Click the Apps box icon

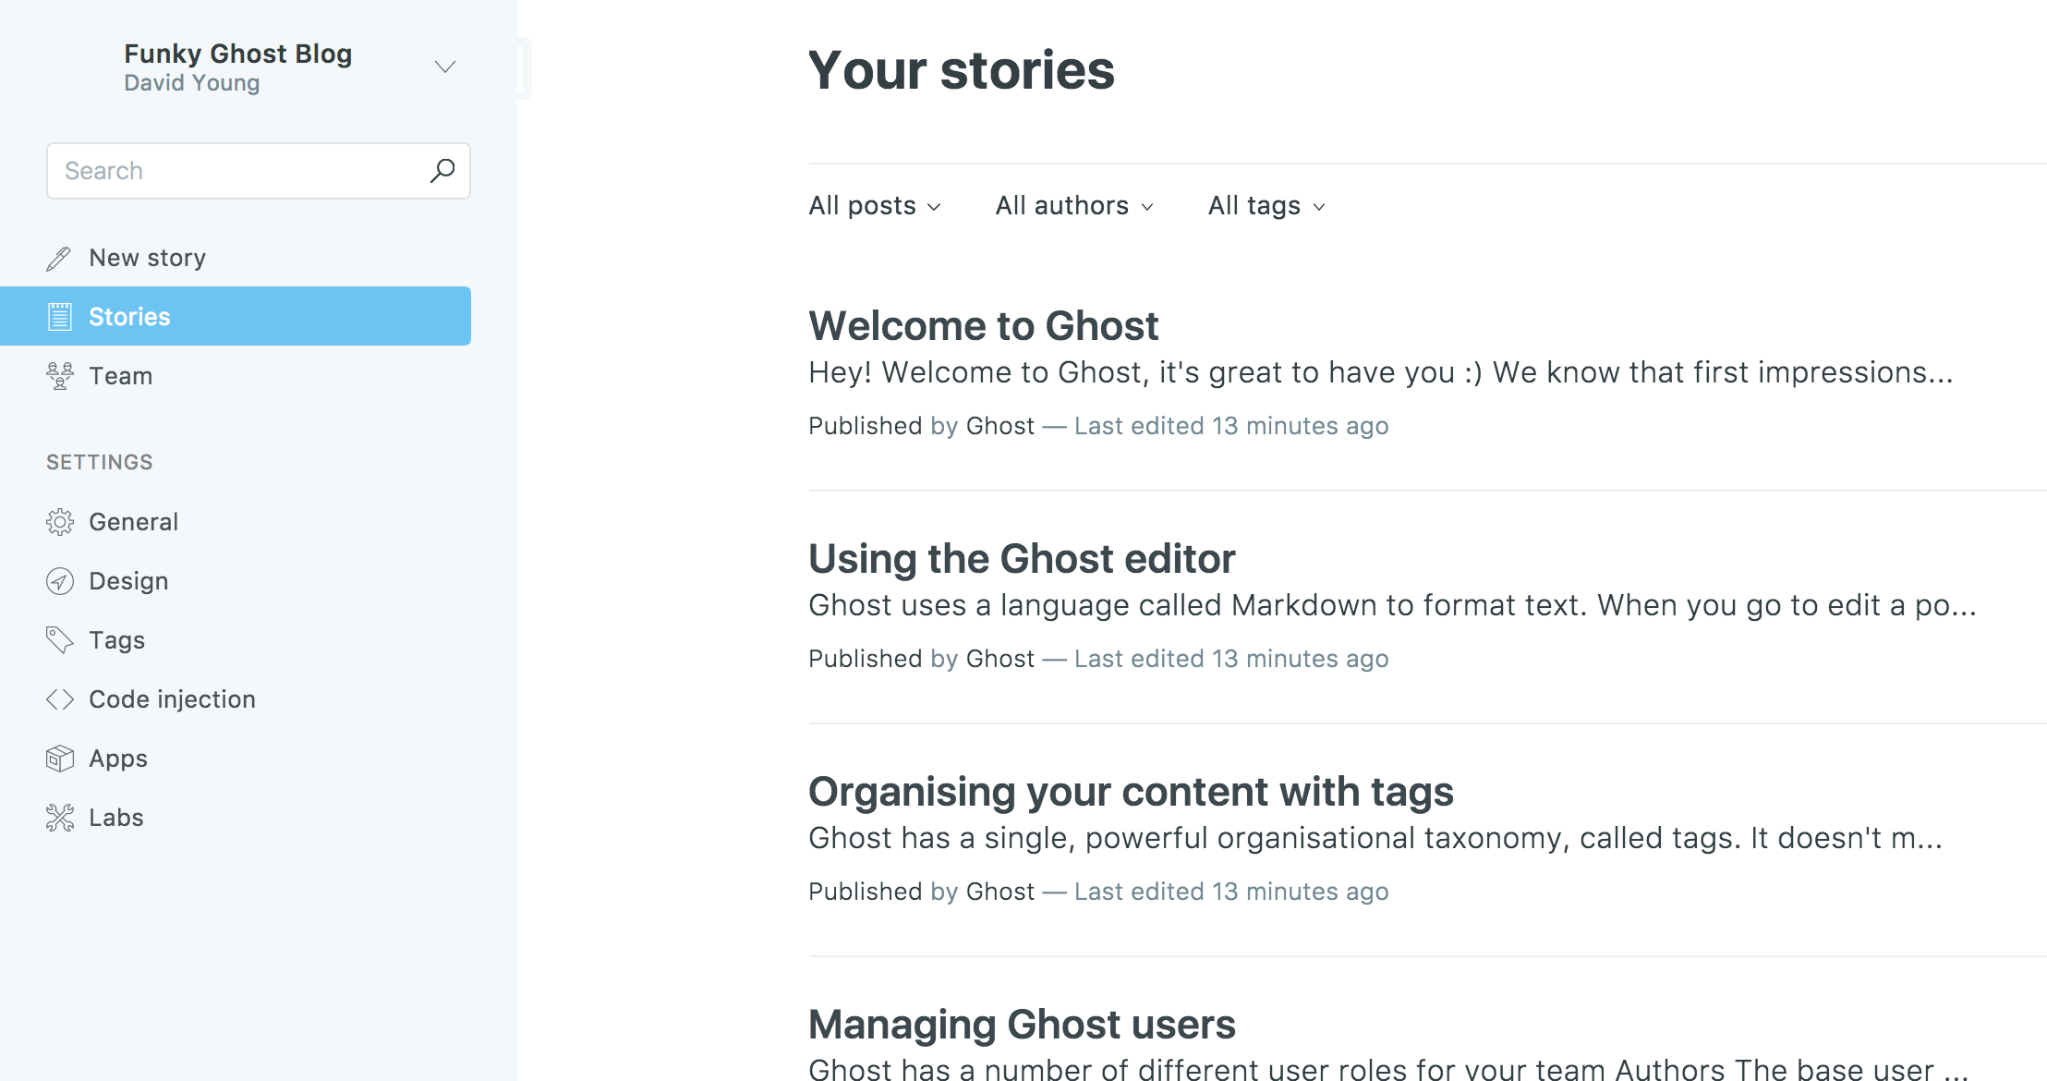click(60, 759)
